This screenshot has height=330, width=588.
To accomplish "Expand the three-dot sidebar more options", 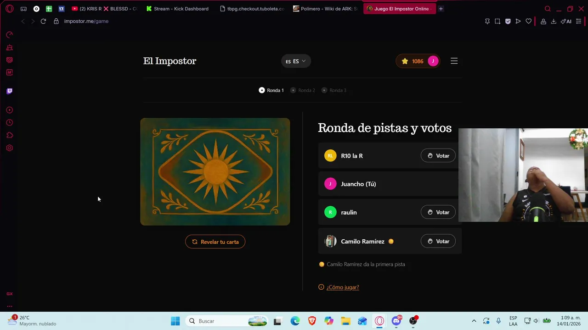I will tap(9, 306).
